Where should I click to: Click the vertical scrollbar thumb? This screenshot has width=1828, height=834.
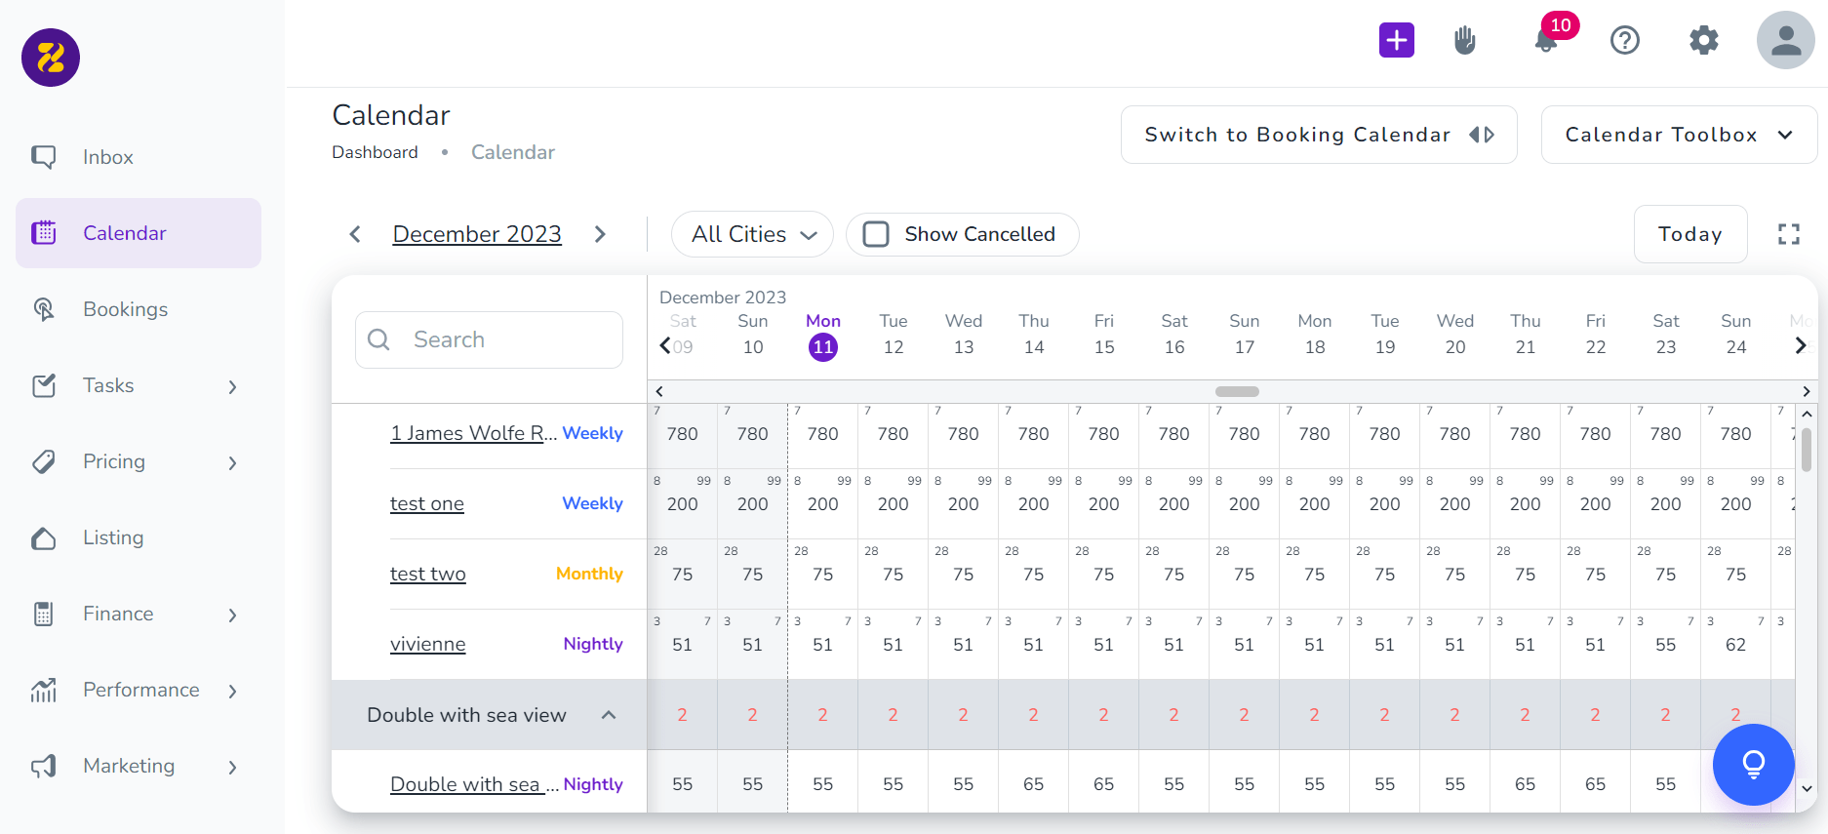pyautogui.click(x=1807, y=451)
